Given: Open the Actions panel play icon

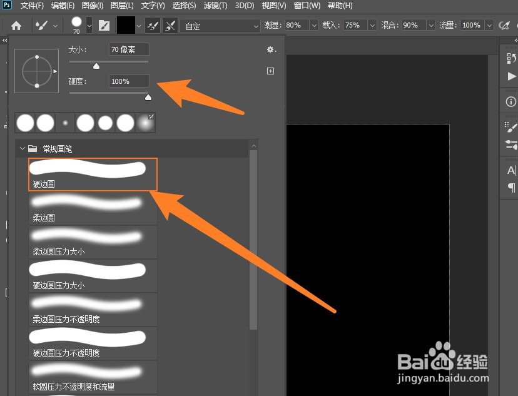Looking at the screenshot, I should 511,76.
